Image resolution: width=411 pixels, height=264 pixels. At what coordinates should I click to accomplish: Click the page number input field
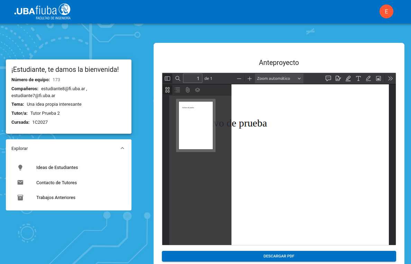point(193,78)
